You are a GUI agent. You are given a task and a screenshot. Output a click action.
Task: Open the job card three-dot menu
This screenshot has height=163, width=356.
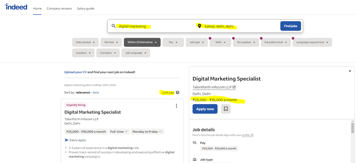point(176,106)
